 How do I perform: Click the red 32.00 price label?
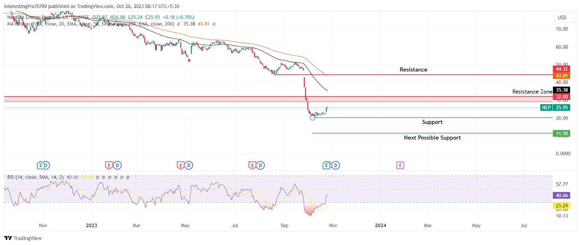tap(561, 97)
